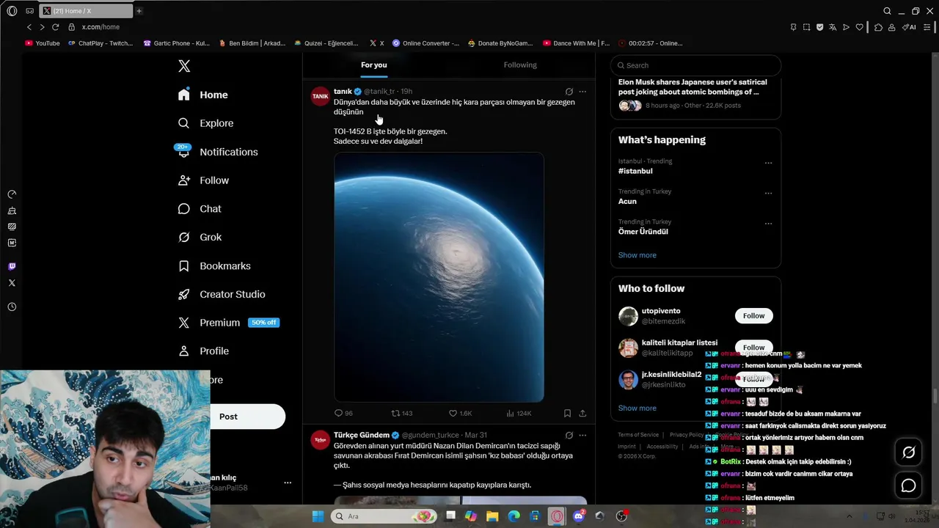Click the Opera snapshot tool icon
This screenshot has width=939, height=528.
pyautogui.click(x=806, y=27)
